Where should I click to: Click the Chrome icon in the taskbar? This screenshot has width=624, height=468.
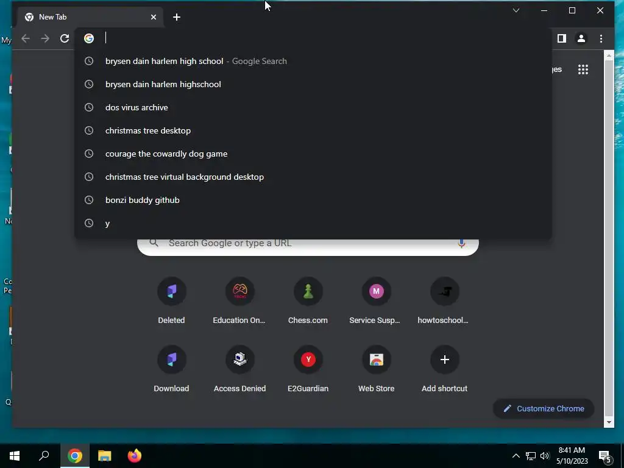click(x=75, y=456)
